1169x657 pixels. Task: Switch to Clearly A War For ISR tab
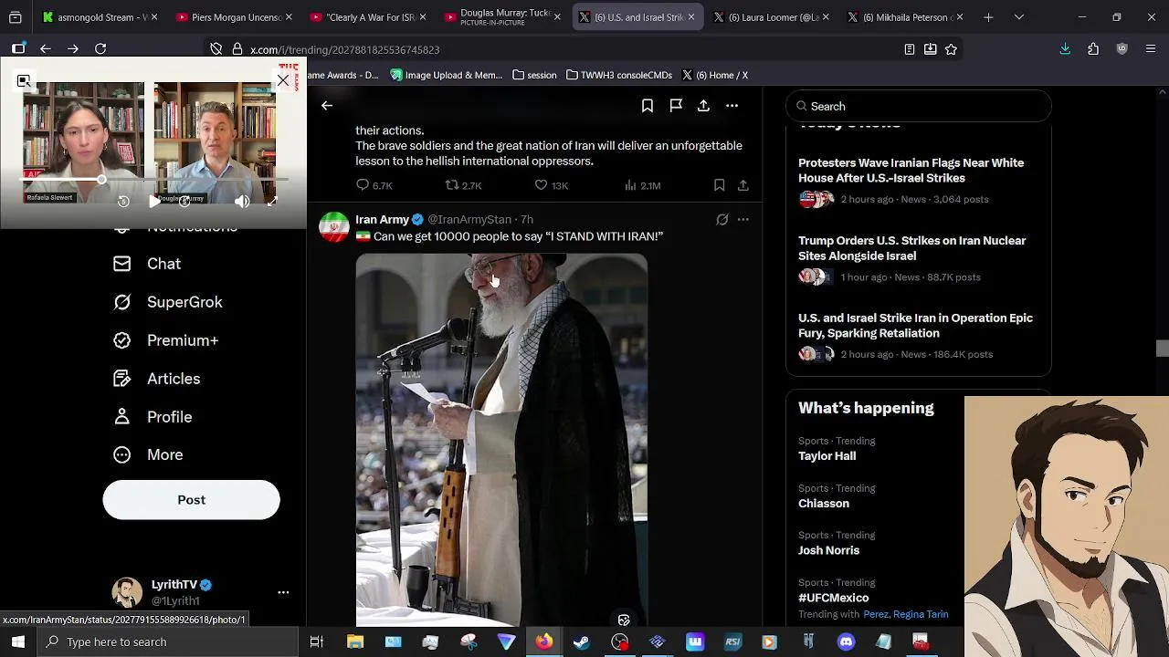click(x=367, y=17)
